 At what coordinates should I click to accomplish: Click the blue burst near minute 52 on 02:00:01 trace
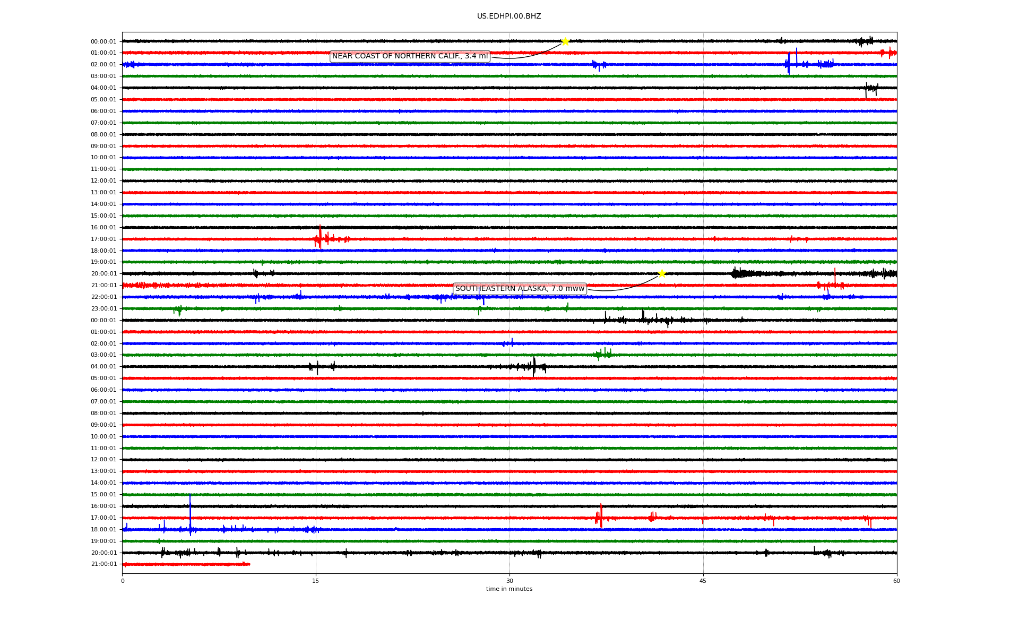point(789,64)
